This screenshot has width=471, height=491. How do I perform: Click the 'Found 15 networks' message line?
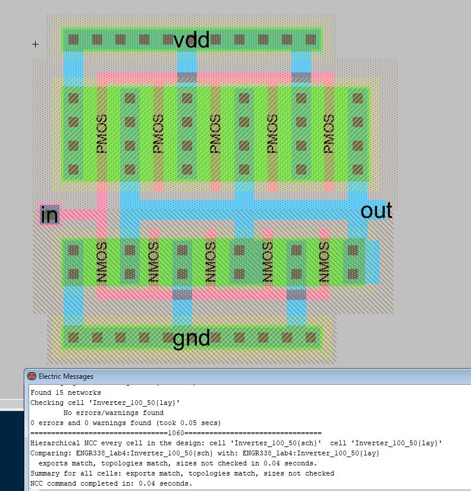65,392
